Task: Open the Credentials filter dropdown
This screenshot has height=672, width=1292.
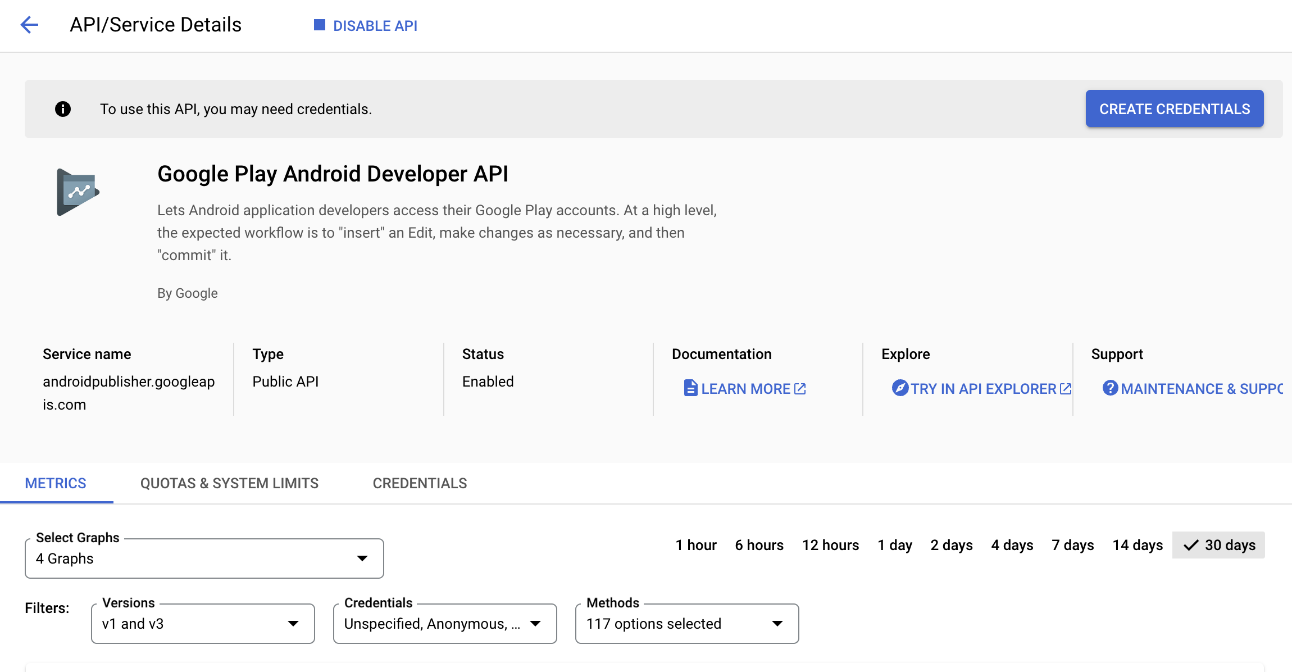Action: coord(445,624)
